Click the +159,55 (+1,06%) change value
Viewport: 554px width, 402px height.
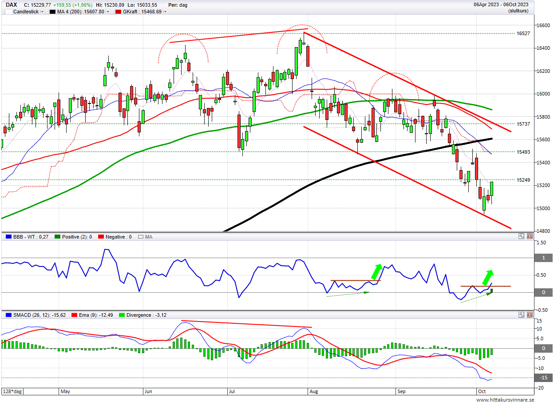click(x=73, y=5)
